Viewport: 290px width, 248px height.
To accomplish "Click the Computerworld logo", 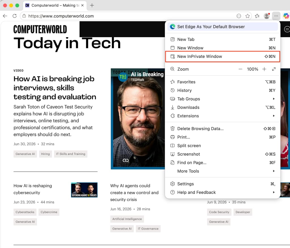I will tap(40, 29).
